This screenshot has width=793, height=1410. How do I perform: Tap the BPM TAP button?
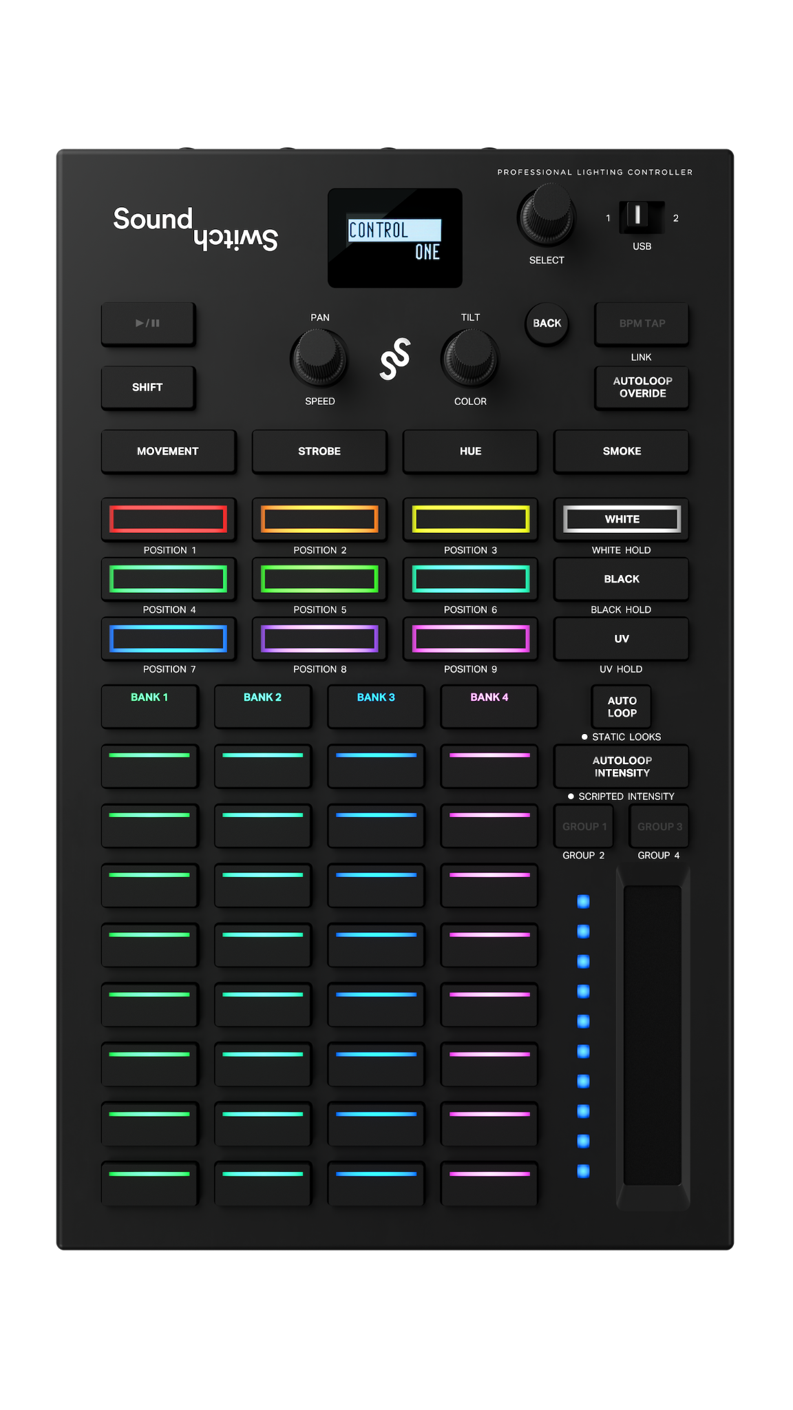(x=642, y=323)
